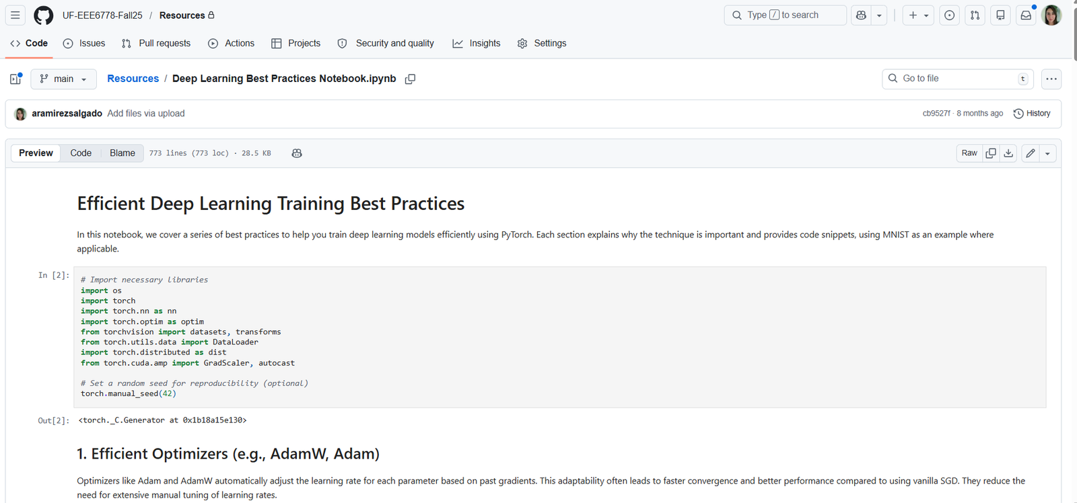The image size is (1077, 503).
Task: Select the Blame view toggle
Action: point(123,153)
